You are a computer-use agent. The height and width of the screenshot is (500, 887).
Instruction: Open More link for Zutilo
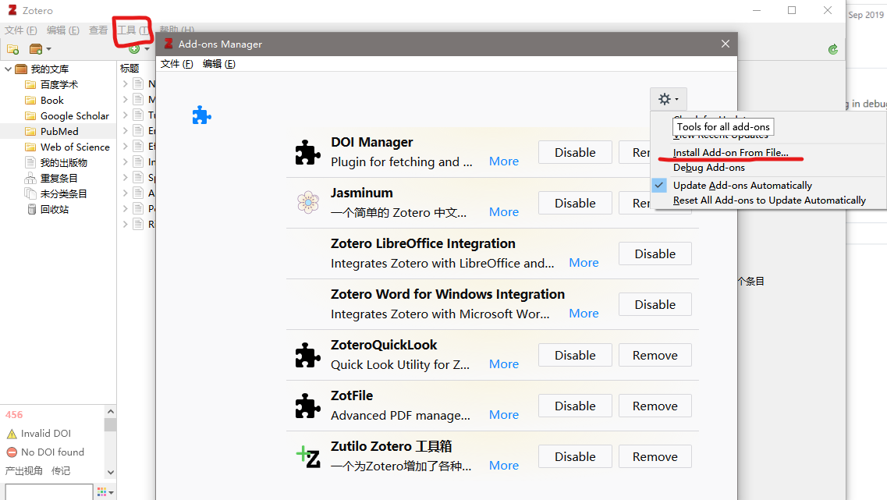coord(503,466)
